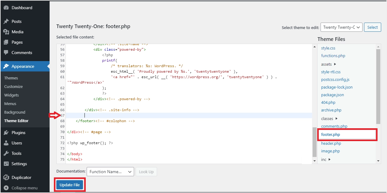Open Themes submenu item

[x=11, y=78]
